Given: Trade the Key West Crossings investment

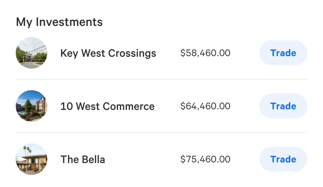Looking at the screenshot, I should click(283, 53).
